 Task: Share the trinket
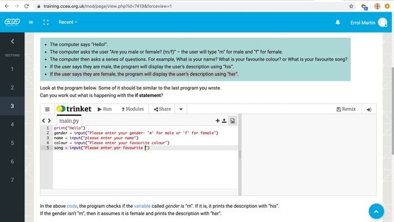click(x=163, y=109)
